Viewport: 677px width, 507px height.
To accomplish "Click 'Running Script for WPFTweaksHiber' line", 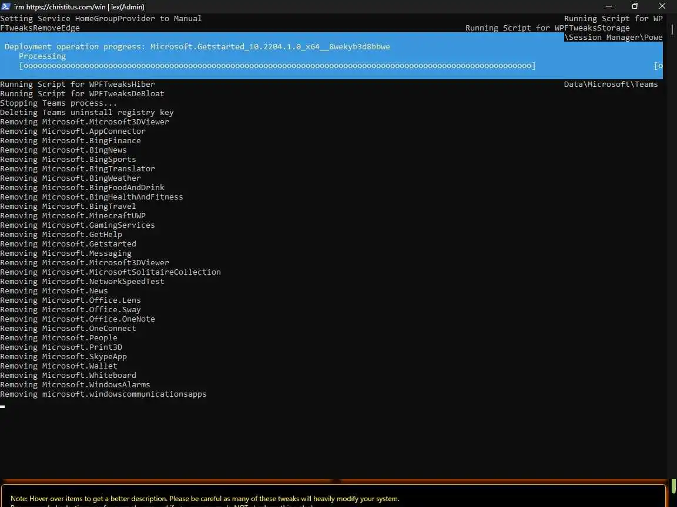I will click(x=78, y=84).
